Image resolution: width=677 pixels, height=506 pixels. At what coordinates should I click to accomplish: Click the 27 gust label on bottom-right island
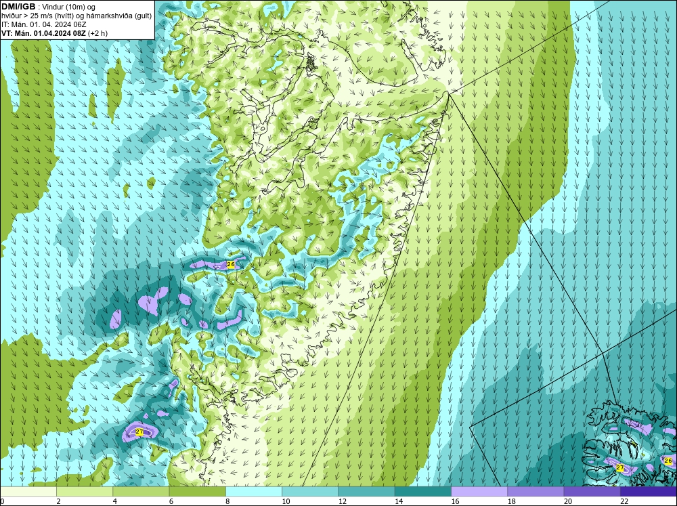[620, 467]
